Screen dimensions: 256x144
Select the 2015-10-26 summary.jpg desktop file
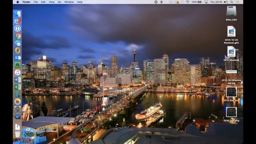pos(231,72)
